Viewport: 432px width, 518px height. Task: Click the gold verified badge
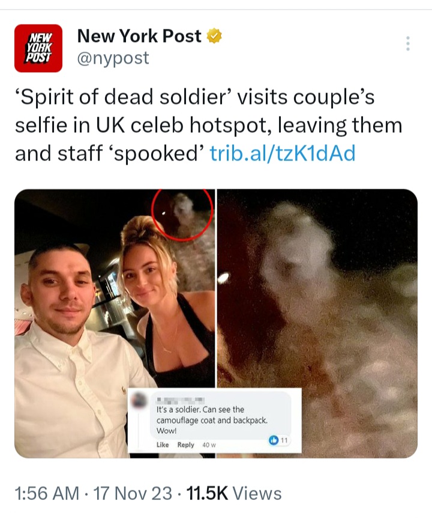[x=214, y=36]
